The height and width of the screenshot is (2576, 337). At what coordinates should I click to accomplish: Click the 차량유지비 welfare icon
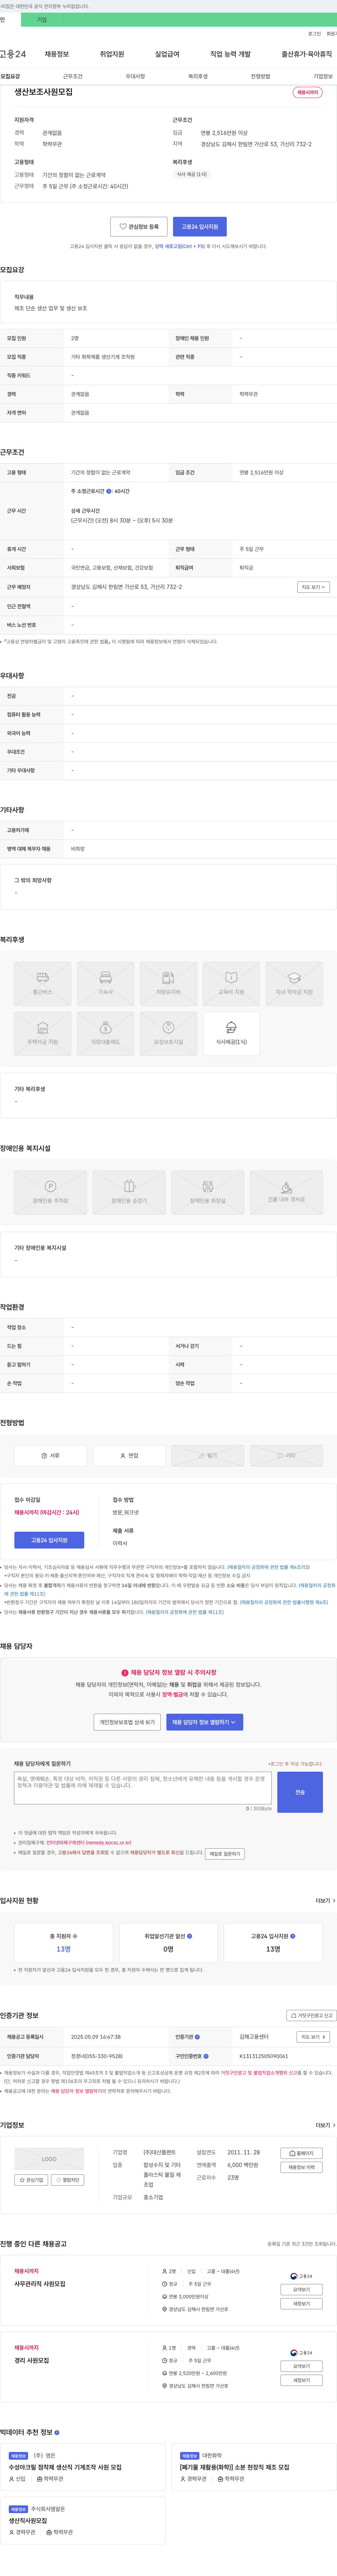[168, 983]
